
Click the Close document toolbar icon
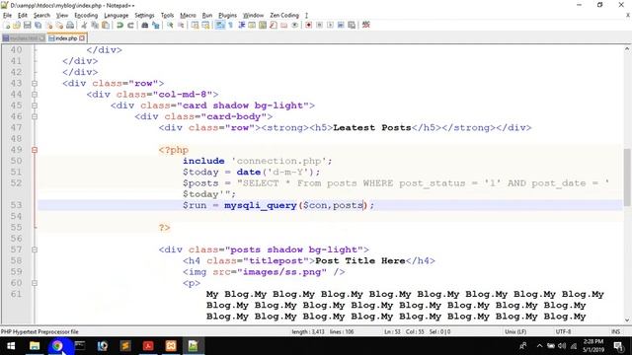point(48,25)
